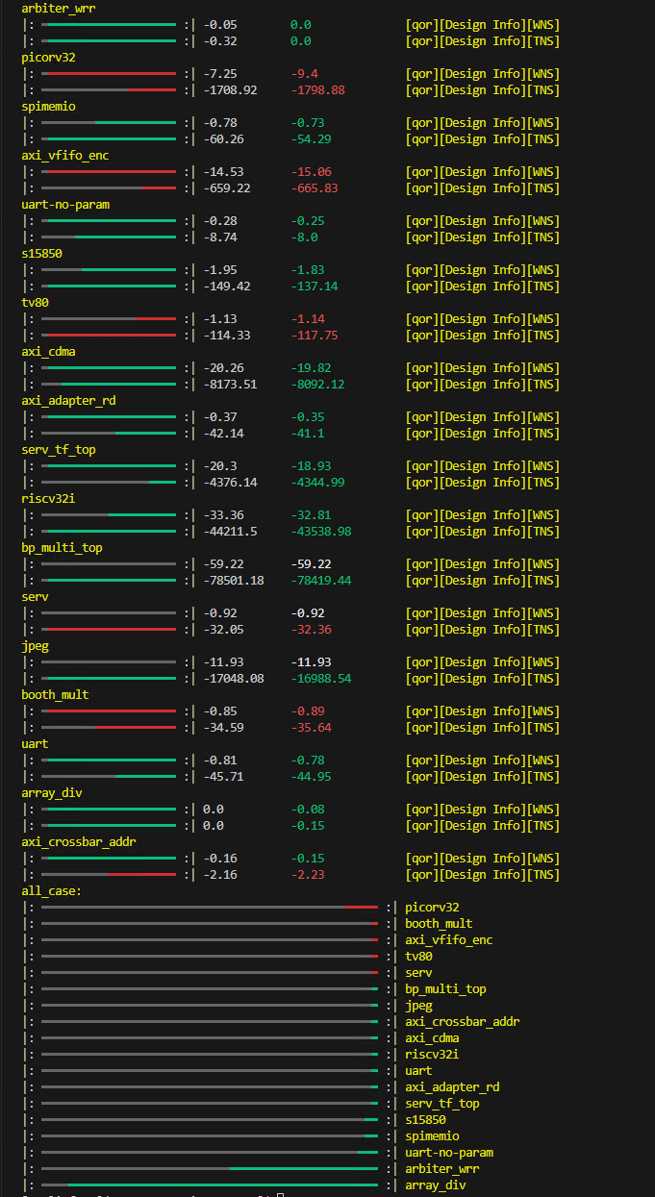655x1197 pixels.
Task: Select the value -149.42
Action: [x=226, y=287]
